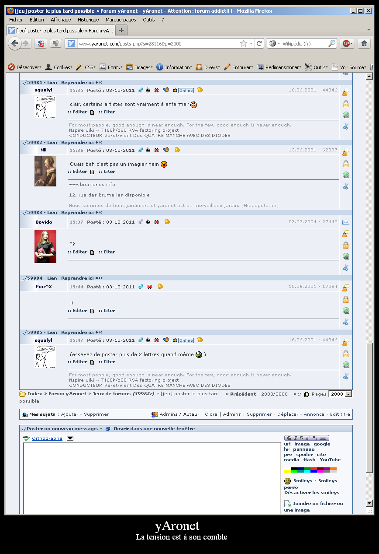The height and width of the screenshot is (554, 379).
Task: Click Citer under Nil's post
Action: coord(109,172)
